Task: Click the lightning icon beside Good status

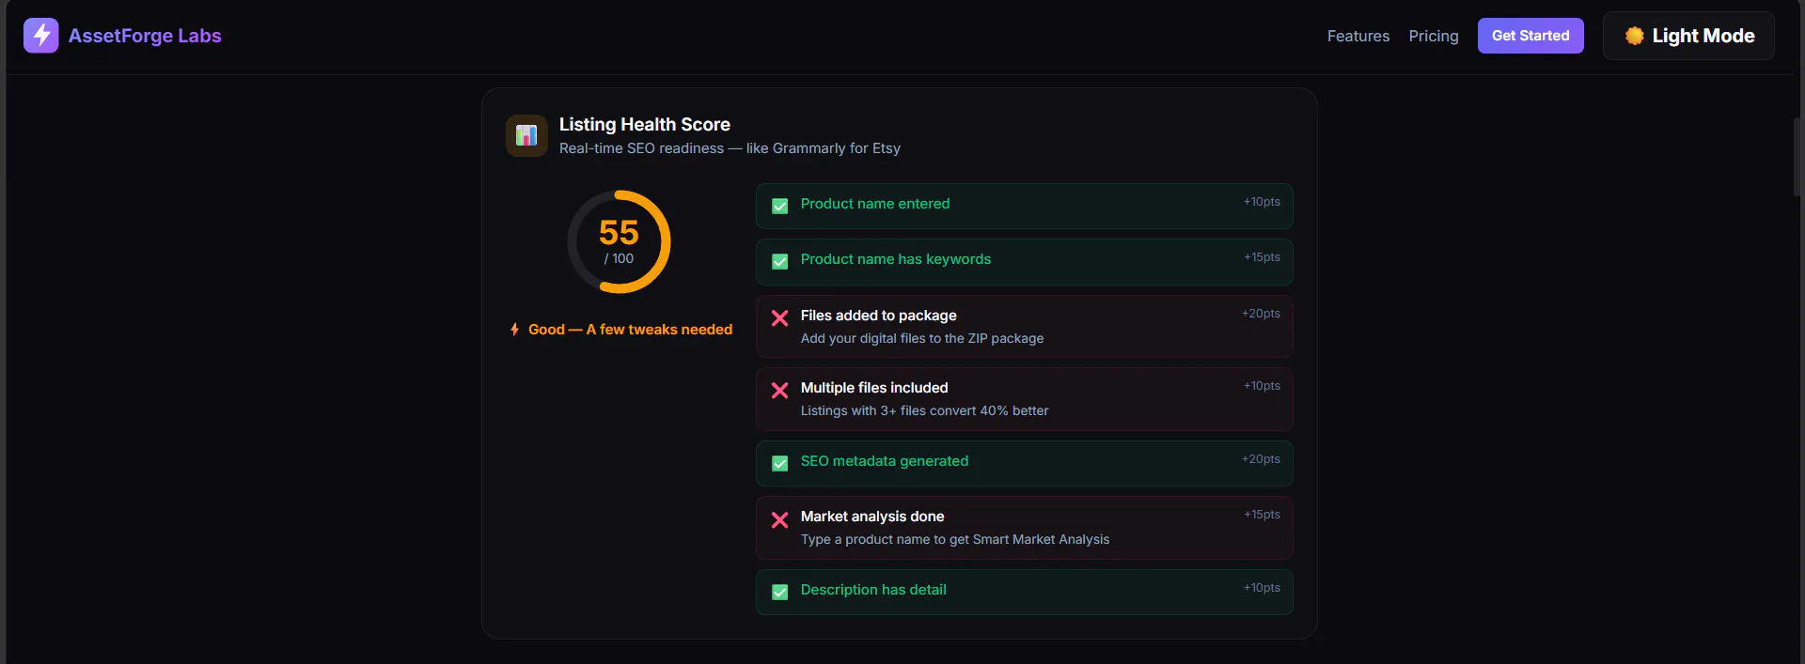Action: pyautogui.click(x=514, y=330)
